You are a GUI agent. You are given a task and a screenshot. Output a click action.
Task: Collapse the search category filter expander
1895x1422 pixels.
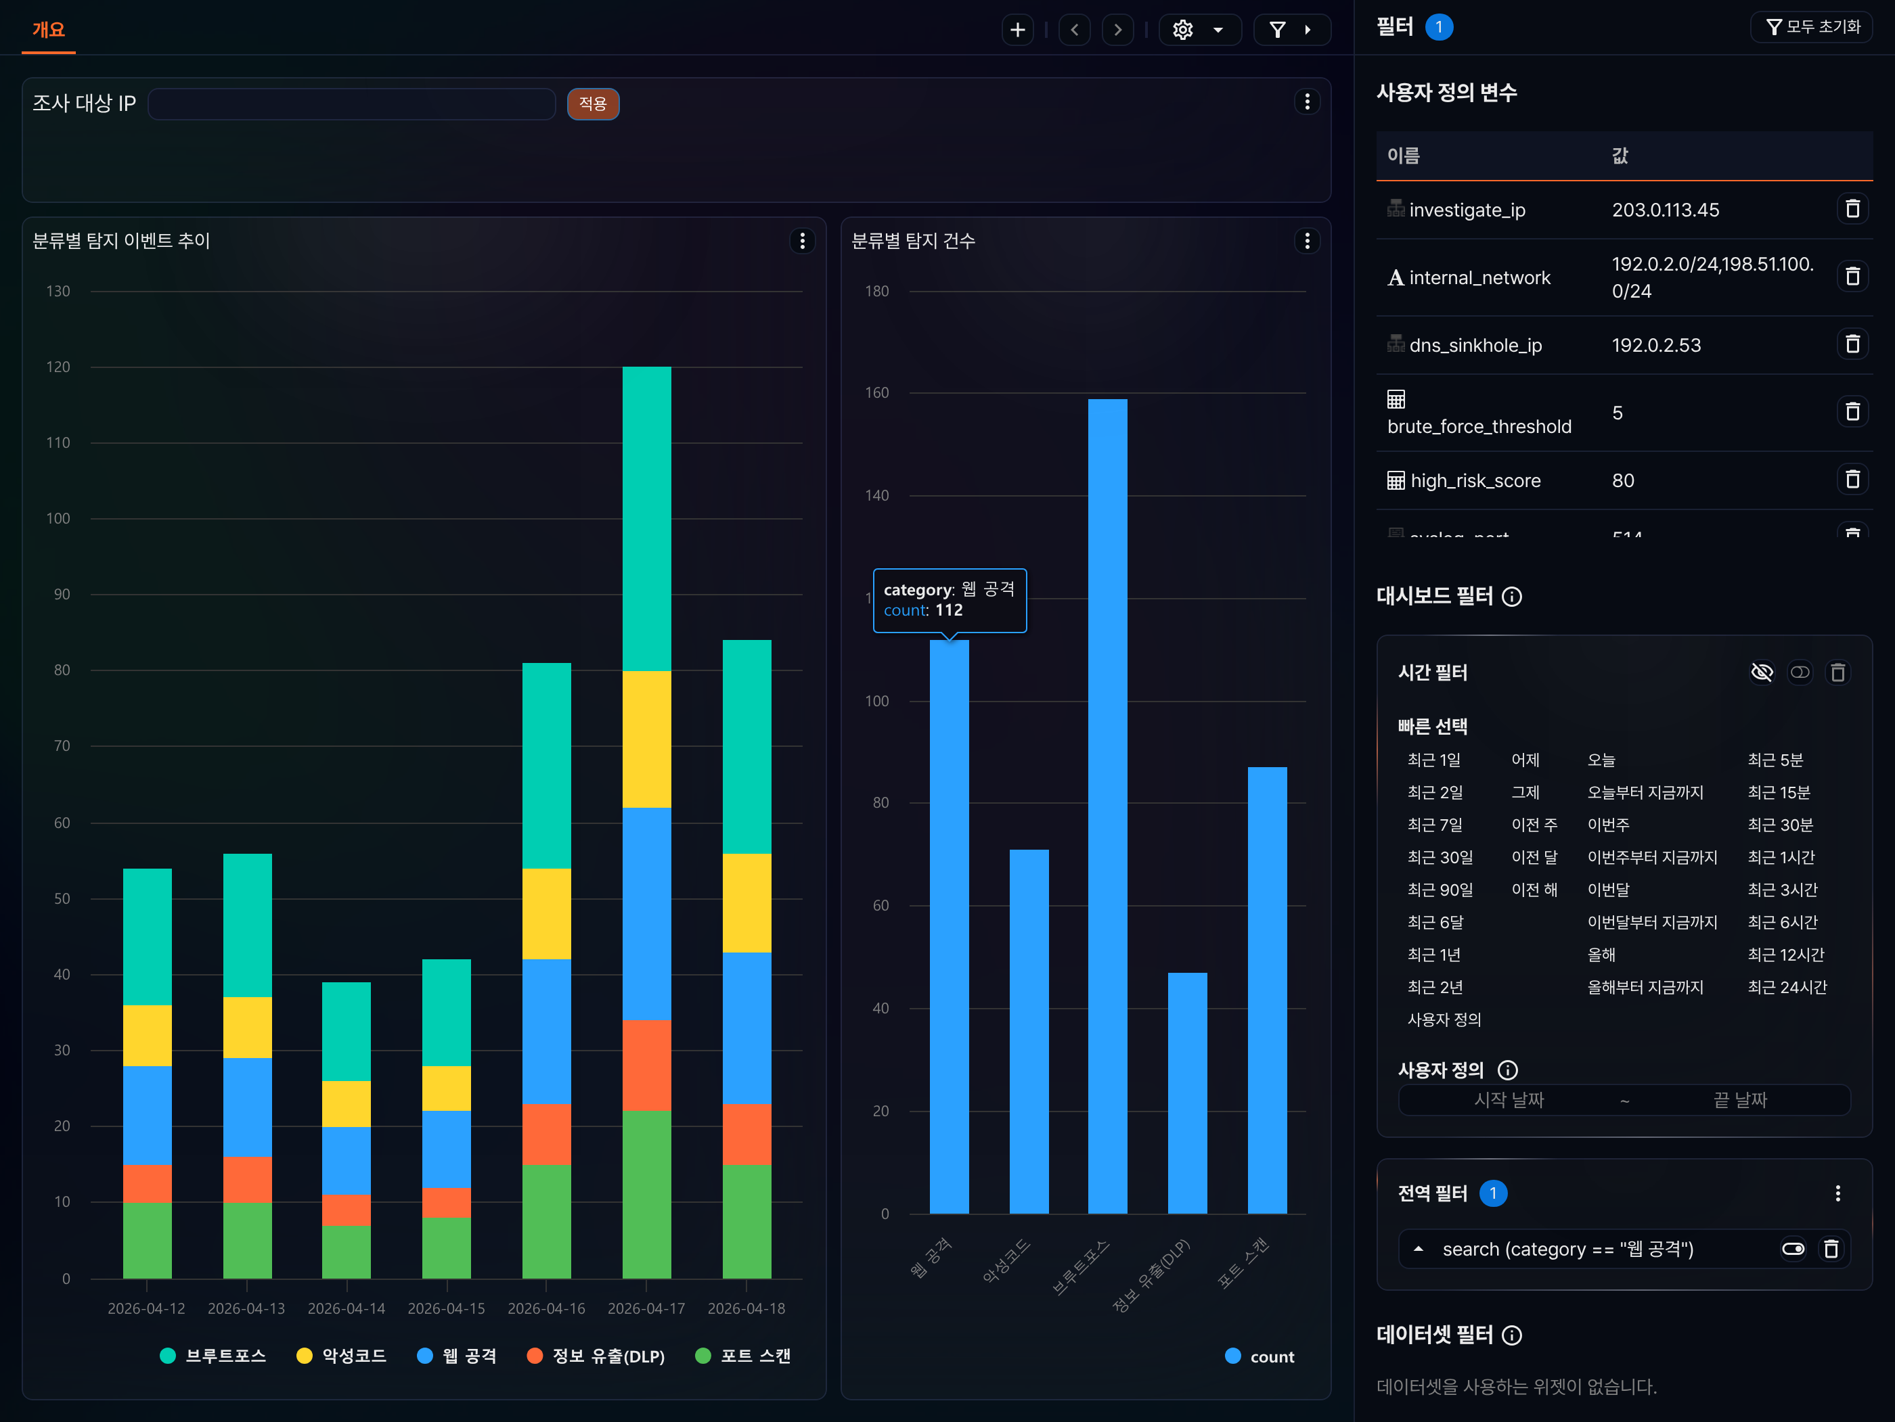[x=1419, y=1249]
